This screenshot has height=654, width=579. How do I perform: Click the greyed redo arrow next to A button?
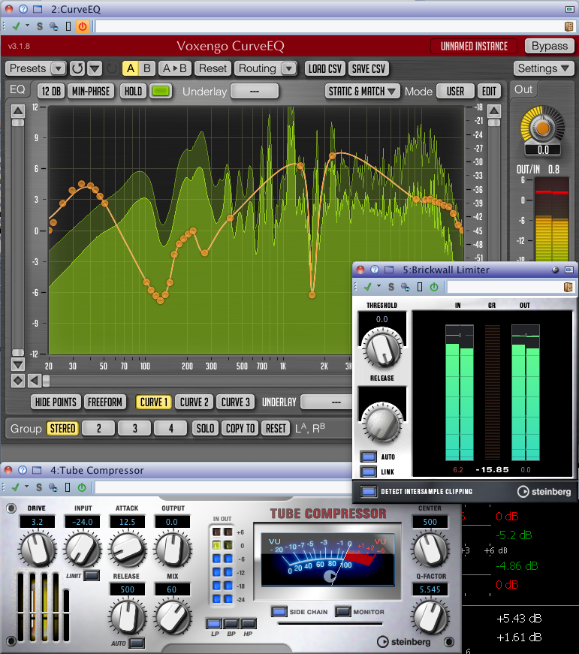112,68
